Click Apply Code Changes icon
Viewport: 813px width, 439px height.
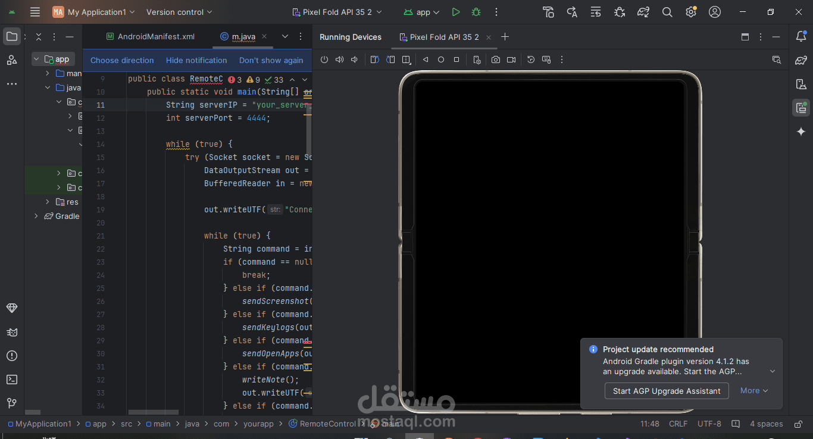[x=596, y=12]
